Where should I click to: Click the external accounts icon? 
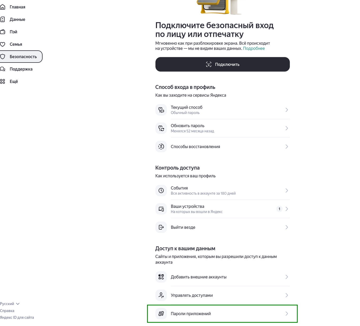tap(161, 277)
